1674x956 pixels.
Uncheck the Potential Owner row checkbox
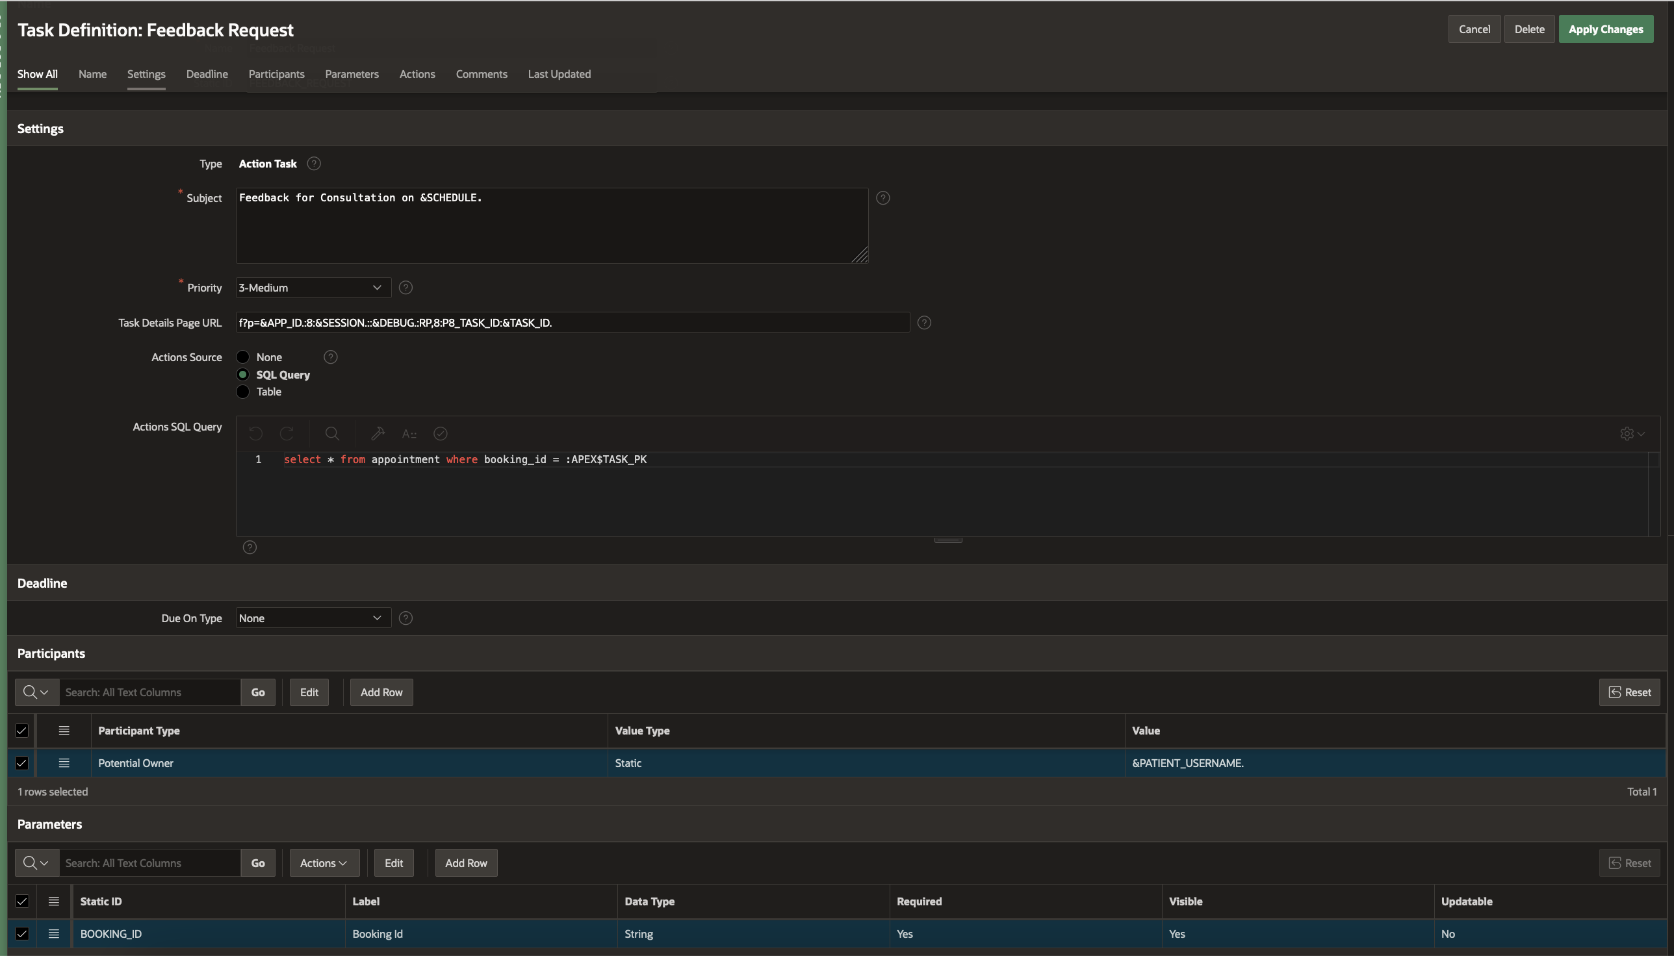tap(21, 763)
